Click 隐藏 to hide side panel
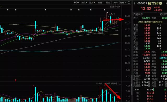This screenshot has width=167, height=102. (123, 3)
